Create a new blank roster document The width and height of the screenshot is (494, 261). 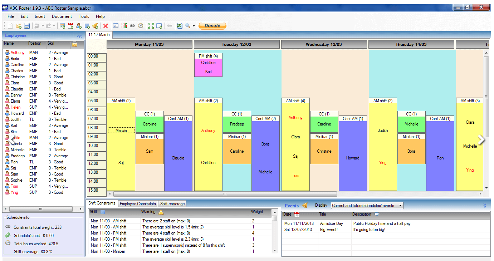point(10,26)
